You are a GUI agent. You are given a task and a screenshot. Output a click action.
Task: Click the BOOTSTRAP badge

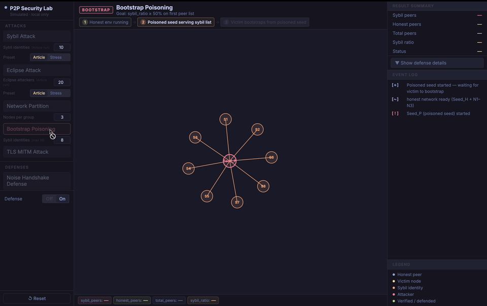click(x=96, y=10)
